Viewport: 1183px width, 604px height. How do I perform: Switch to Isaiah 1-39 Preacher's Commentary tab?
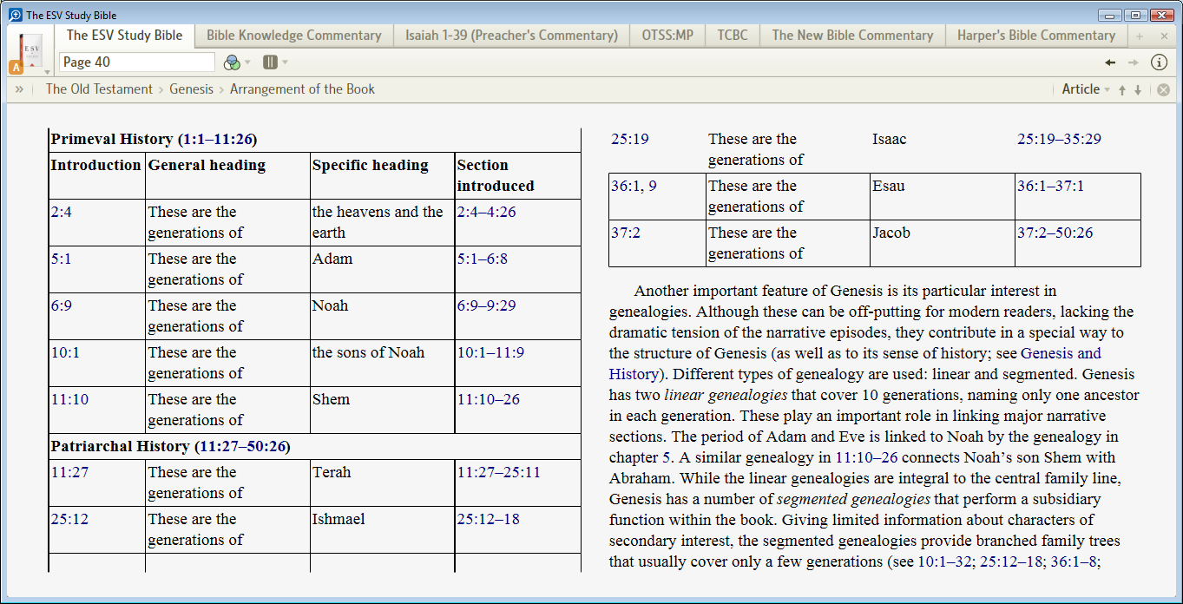(x=511, y=36)
